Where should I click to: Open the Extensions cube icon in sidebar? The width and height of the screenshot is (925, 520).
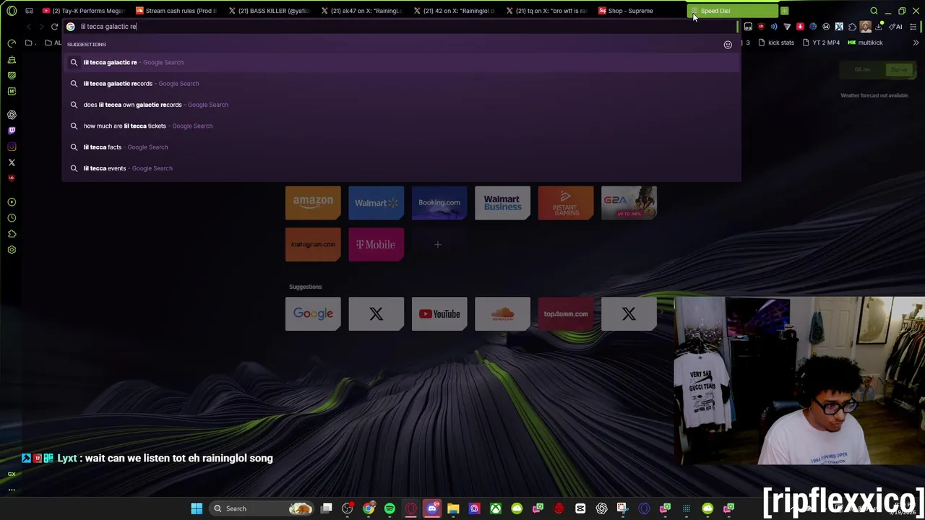click(12, 234)
